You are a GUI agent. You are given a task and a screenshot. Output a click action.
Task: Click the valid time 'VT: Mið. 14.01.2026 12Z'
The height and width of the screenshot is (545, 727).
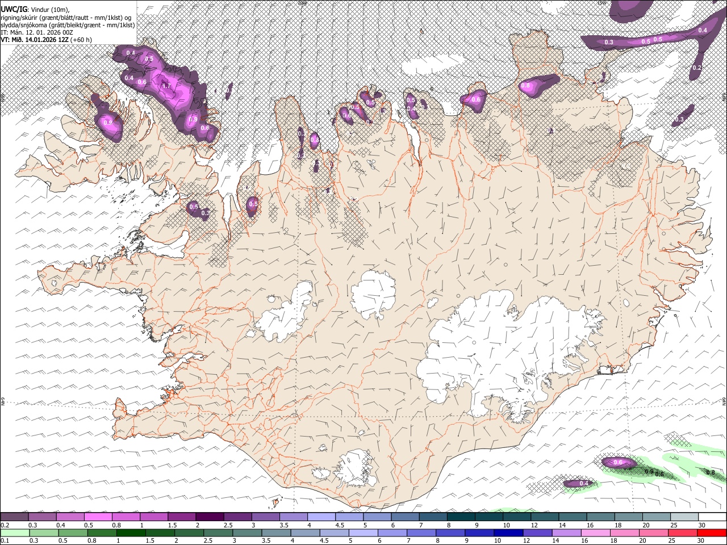tap(35, 40)
